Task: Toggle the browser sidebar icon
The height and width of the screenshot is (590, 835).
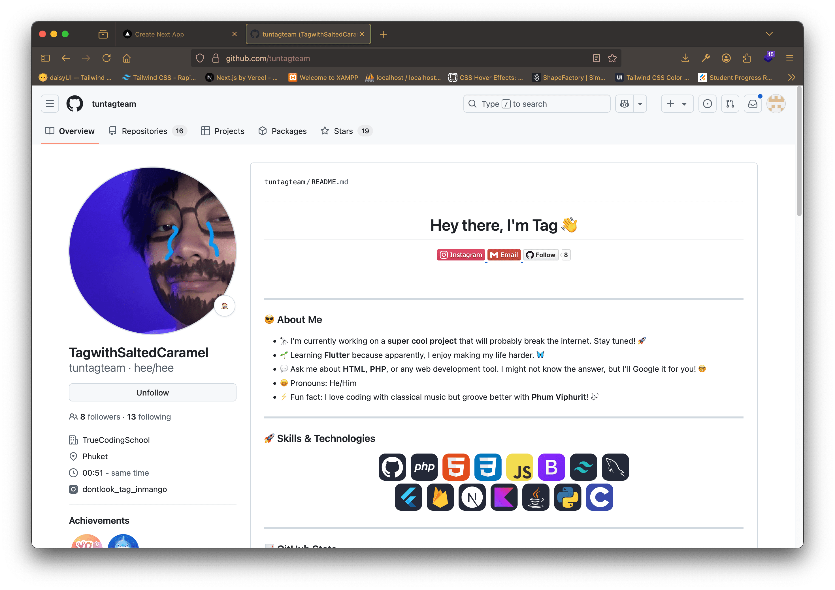Action: pos(45,58)
